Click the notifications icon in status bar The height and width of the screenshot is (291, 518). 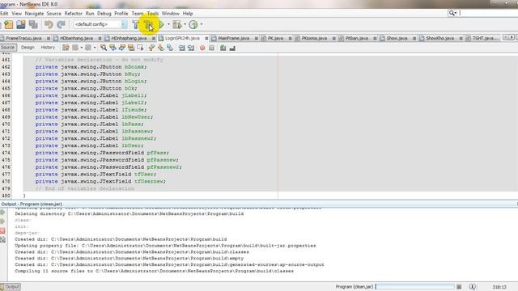click(x=473, y=287)
